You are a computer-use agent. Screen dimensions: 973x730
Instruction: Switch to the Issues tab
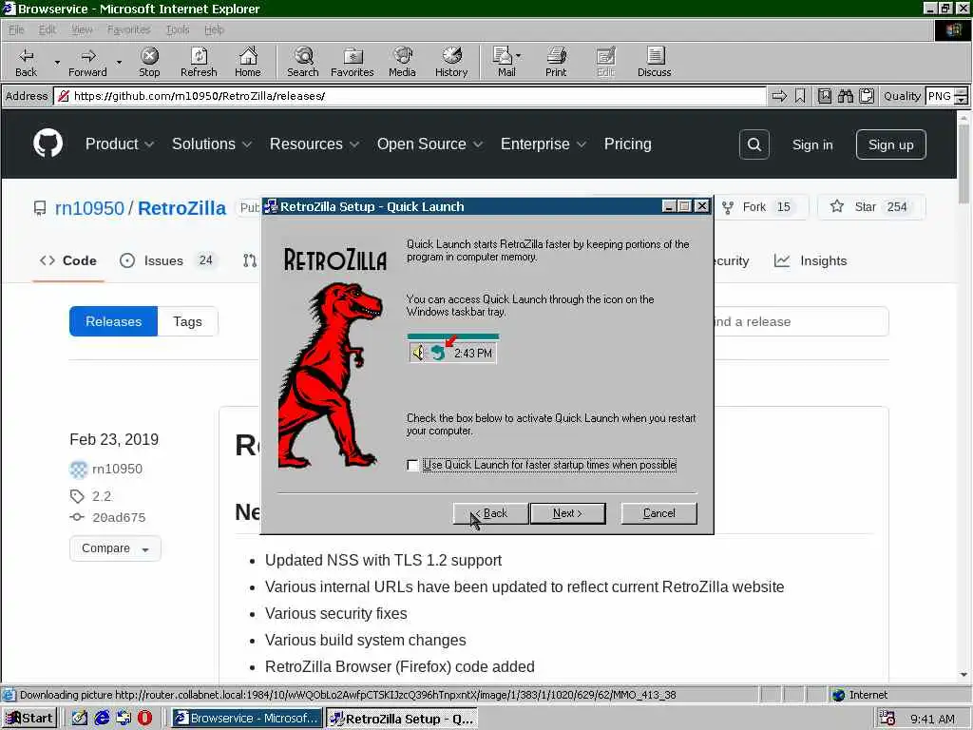(x=167, y=260)
